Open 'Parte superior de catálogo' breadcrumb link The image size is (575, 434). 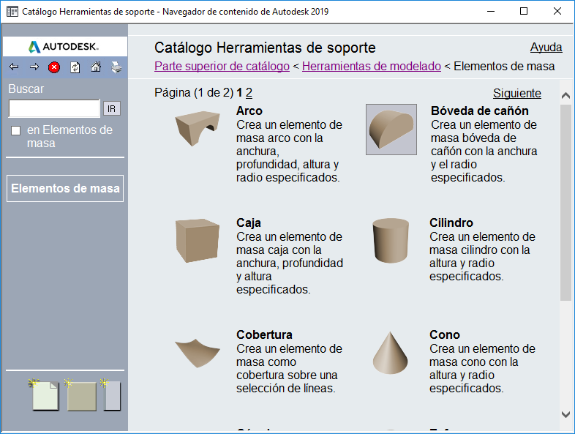(222, 66)
